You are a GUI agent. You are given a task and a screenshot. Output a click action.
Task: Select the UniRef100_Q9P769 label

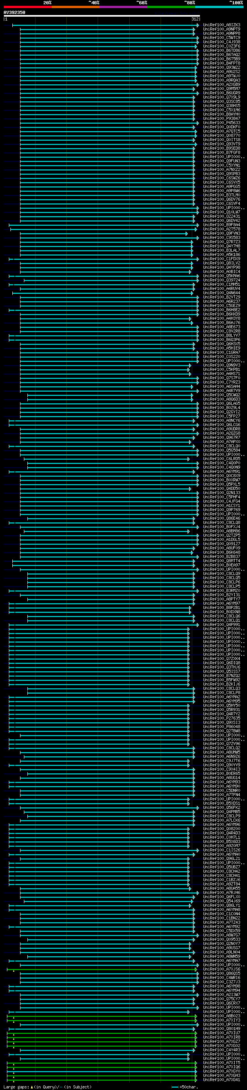click(222, 510)
